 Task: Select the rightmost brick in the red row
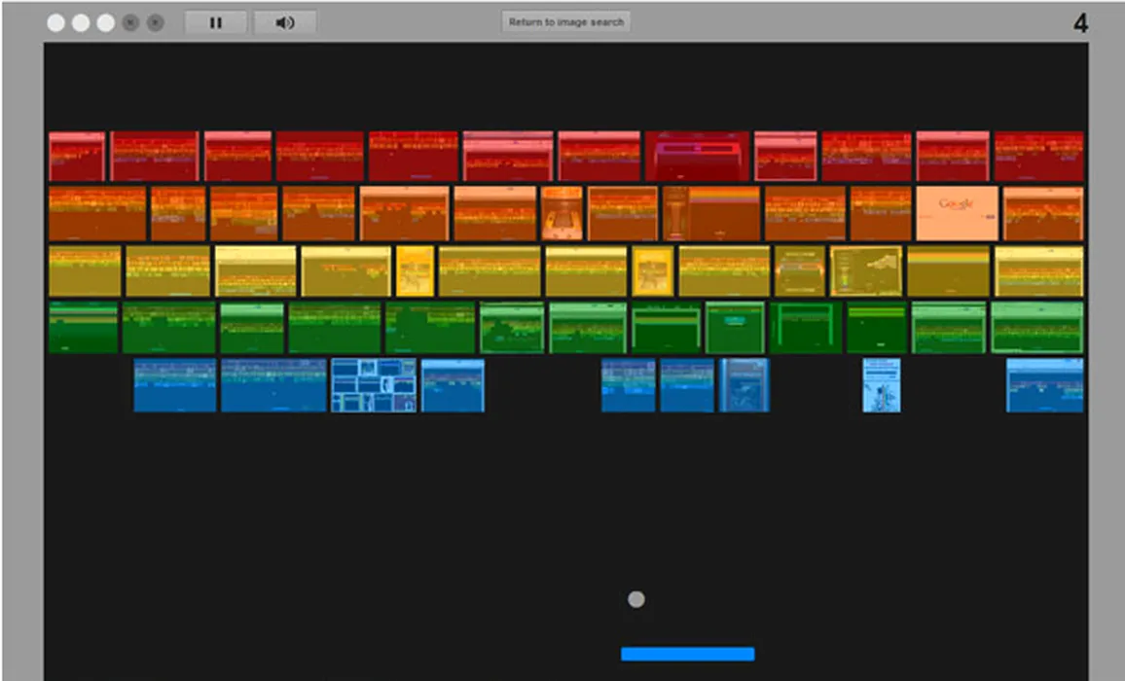[x=1038, y=157]
